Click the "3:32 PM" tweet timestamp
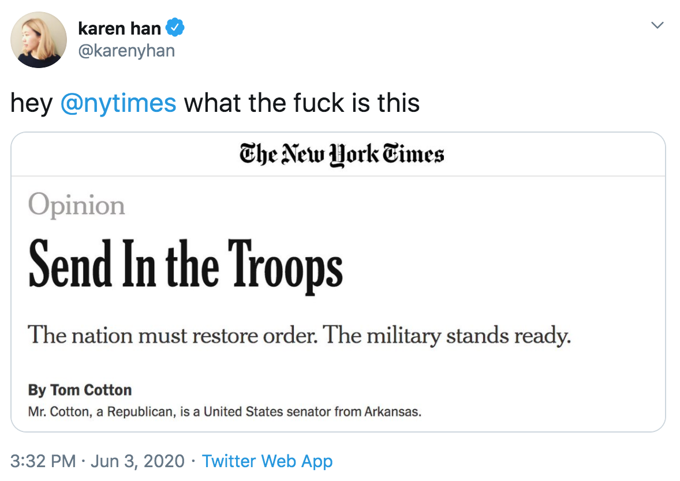 (x=43, y=461)
